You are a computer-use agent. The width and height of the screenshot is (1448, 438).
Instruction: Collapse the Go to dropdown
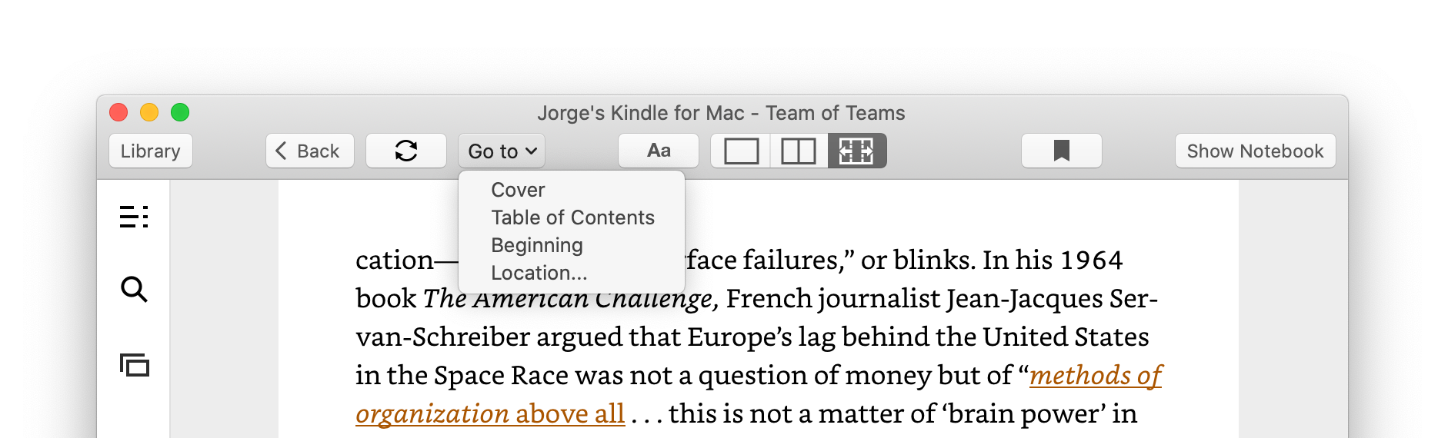(x=502, y=151)
